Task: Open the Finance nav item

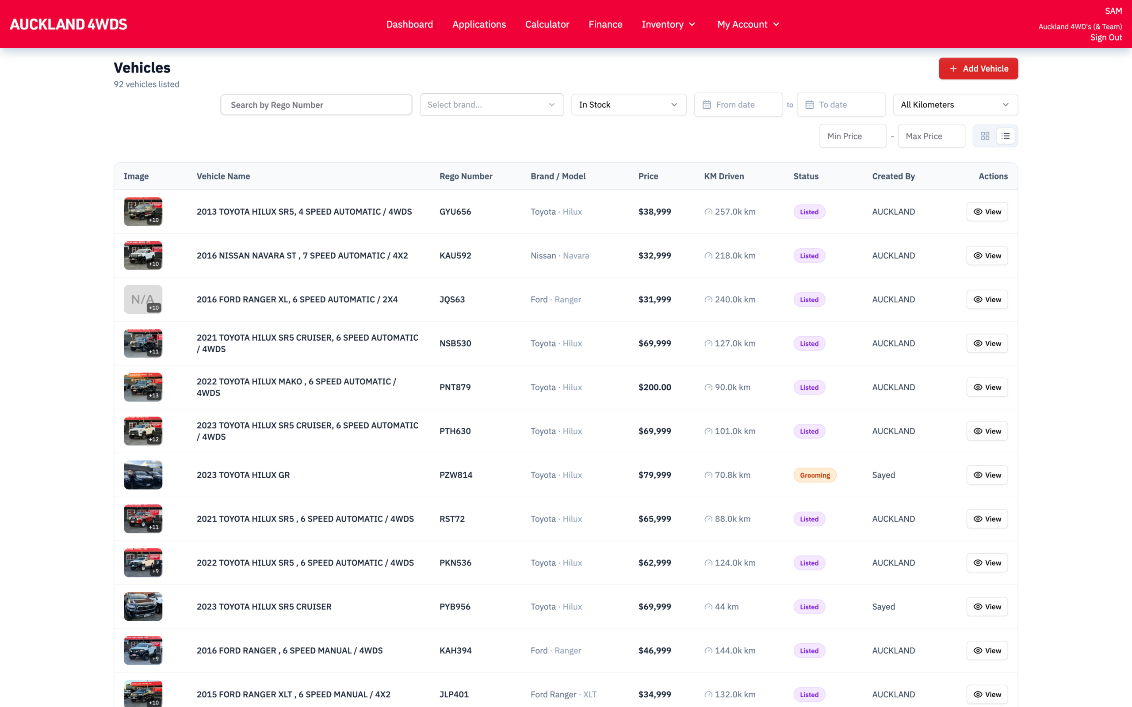Action: [605, 24]
